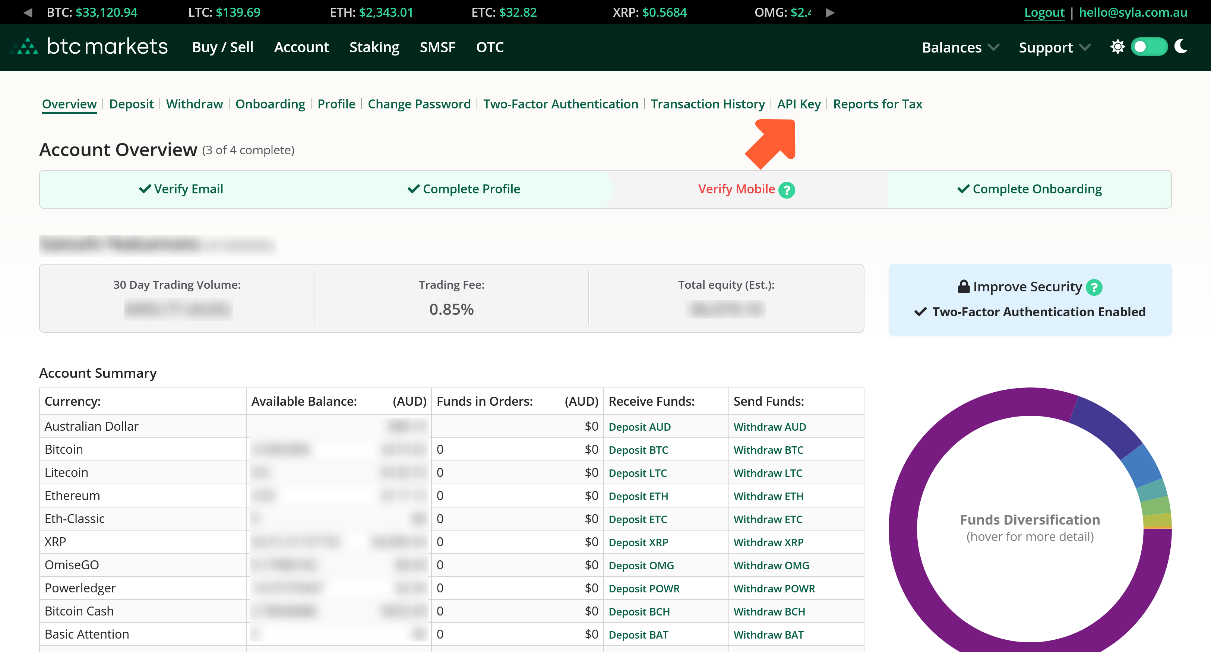Click the Withdraw BAT link
The image size is (1211, 652).
(768, 634)
